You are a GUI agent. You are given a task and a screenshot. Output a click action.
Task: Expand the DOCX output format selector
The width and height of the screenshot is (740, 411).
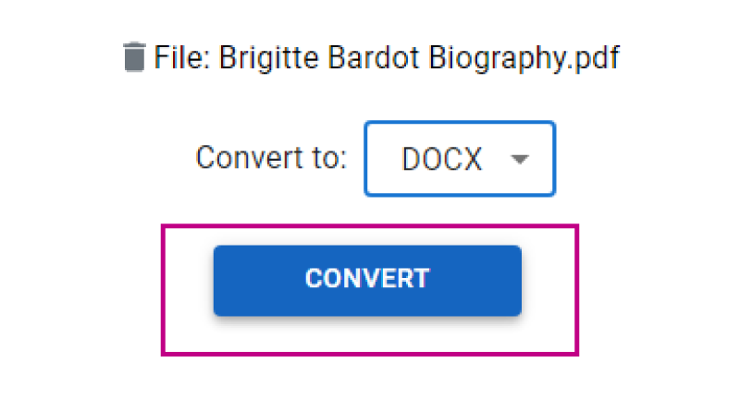460,159
